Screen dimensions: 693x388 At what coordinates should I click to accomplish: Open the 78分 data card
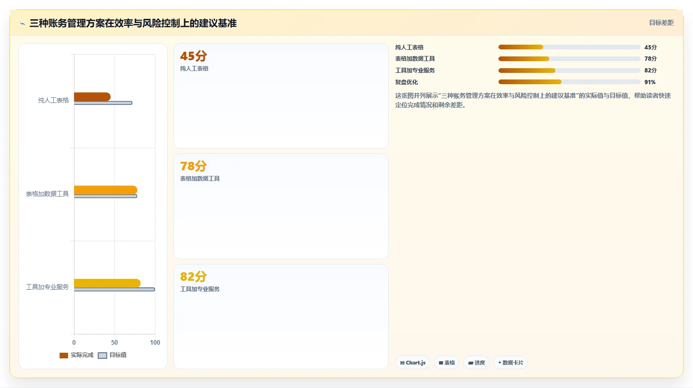[x=281, y=206]
